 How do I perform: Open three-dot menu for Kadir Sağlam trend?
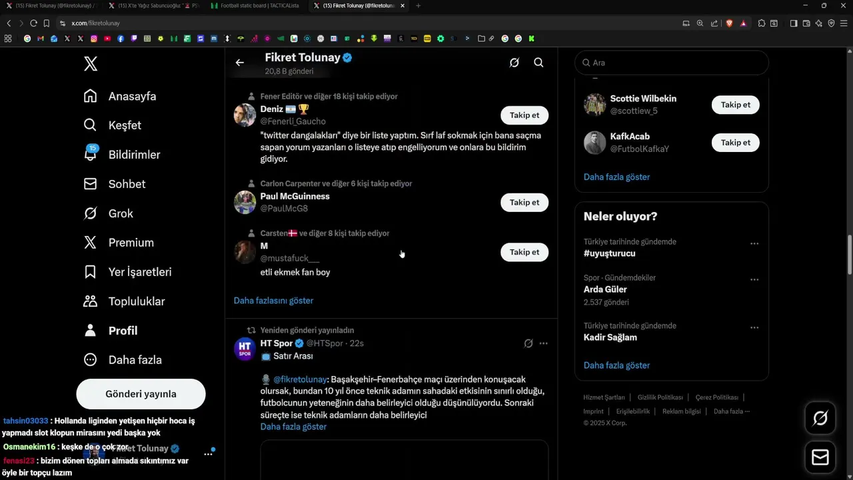click(x=754, y=327)
